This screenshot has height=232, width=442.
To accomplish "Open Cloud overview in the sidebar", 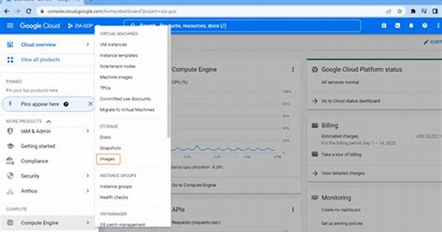I will (x=38, y=45).
